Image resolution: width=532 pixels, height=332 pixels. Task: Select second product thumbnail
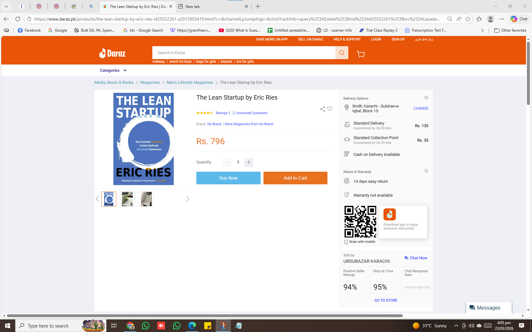pyautogui.click(x=127, y=199)
